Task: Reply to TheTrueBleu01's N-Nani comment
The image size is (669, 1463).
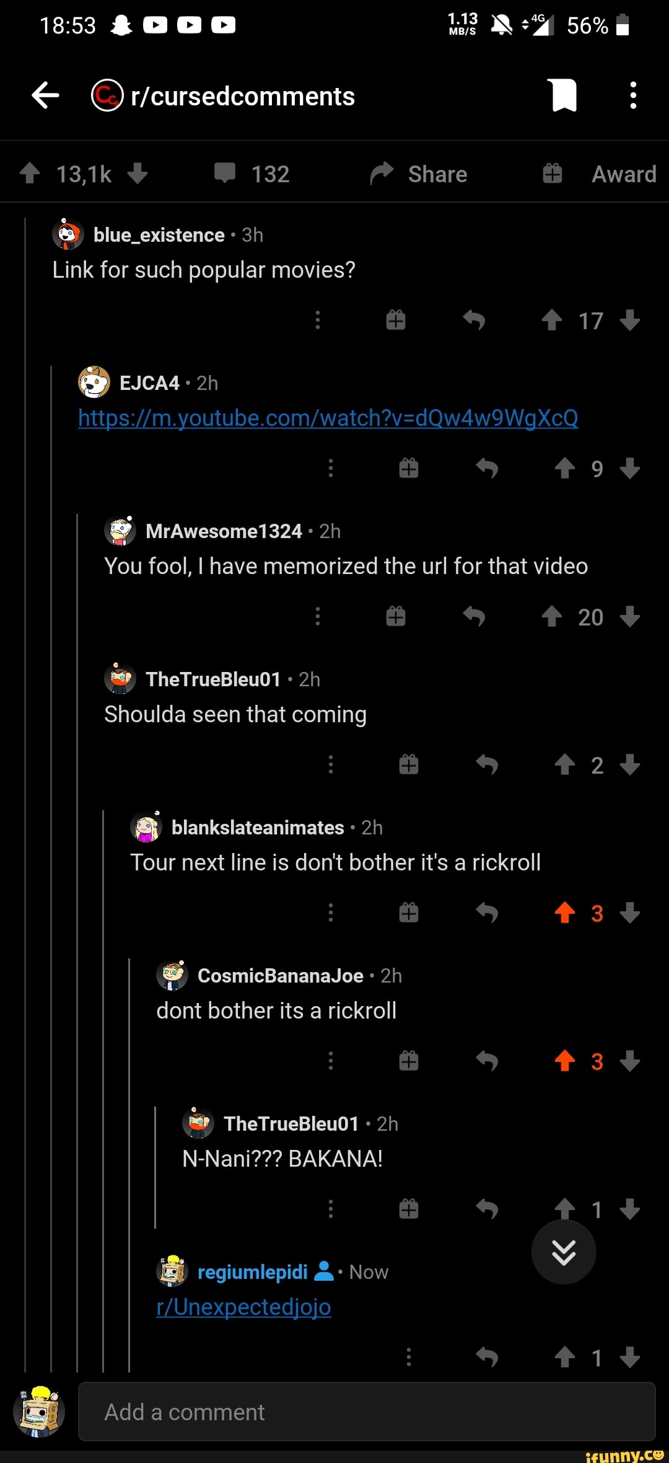Action: pos(487,1209)
